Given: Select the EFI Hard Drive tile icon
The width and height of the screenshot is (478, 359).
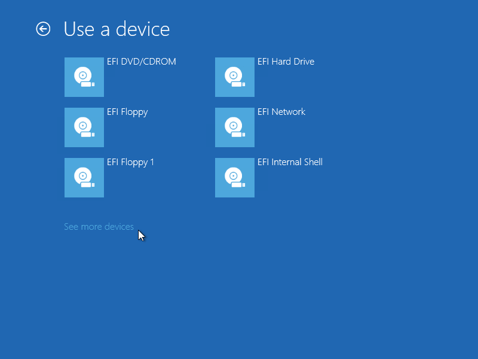Looking at the screenshot, I should pyautogui.click(x=235, y=77).
